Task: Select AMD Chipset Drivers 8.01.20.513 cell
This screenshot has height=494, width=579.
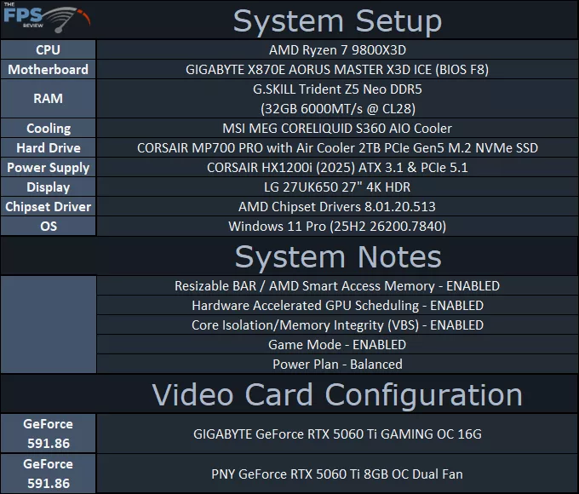Action: pos(337,206)
